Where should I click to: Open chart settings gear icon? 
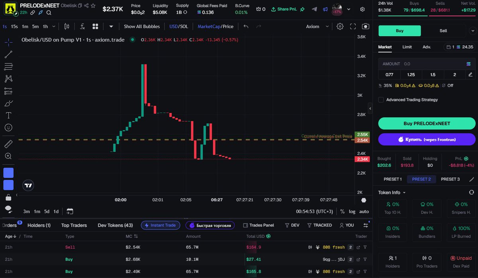[340, 27]
